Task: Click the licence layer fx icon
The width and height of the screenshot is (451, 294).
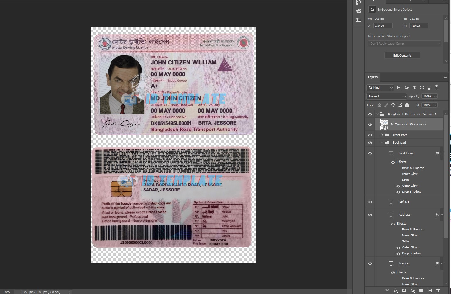Action: (x=437, y=263)
